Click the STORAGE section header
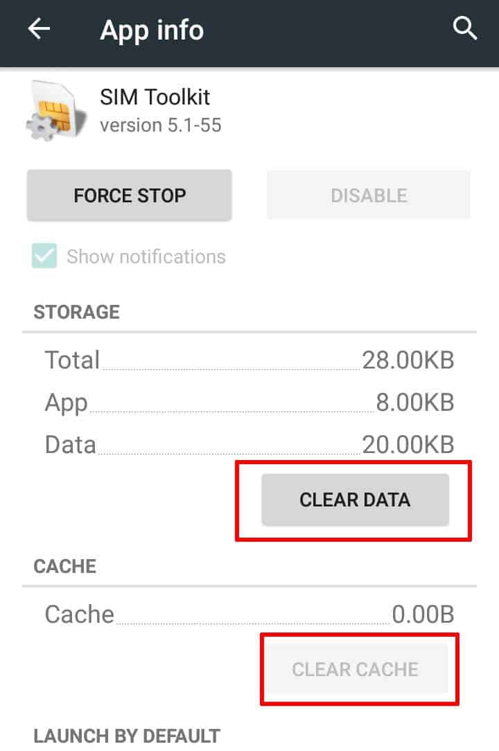Image resolution: width=499 pixels, height=751 pixels. click(76, 312)
